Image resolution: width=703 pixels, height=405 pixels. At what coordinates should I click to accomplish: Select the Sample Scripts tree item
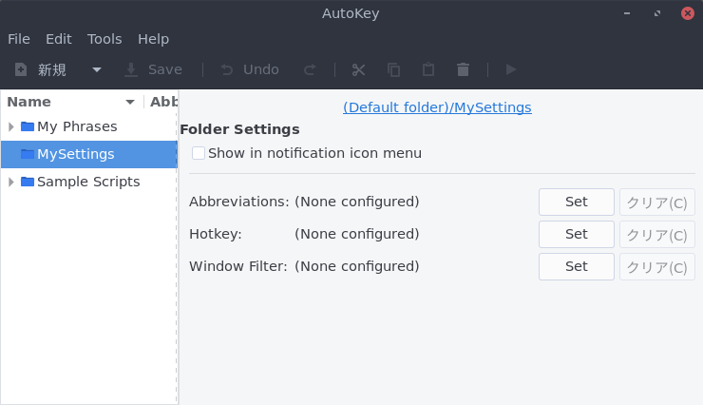(x=88, y=182)
